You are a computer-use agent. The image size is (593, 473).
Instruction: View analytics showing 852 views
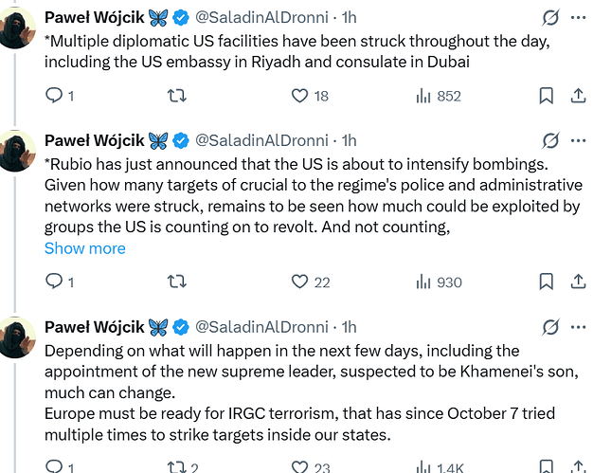click(423, 96)
